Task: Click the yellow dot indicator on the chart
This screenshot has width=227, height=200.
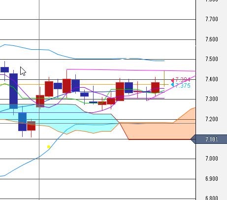Action: [x=49, y=147]
